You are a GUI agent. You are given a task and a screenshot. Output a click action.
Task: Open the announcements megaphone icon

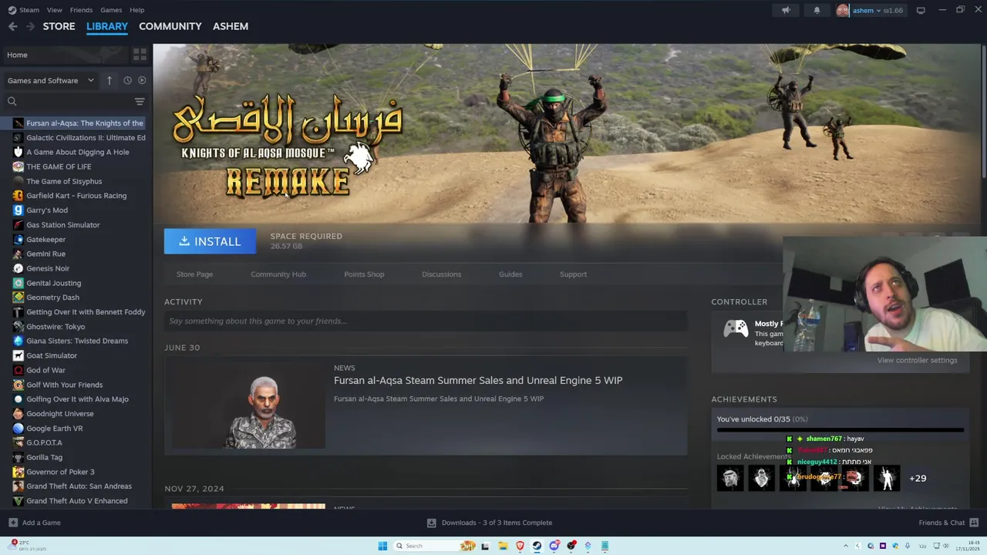coord(786,10)
